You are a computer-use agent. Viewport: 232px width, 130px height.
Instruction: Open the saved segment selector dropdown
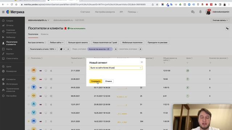[63, 49]
